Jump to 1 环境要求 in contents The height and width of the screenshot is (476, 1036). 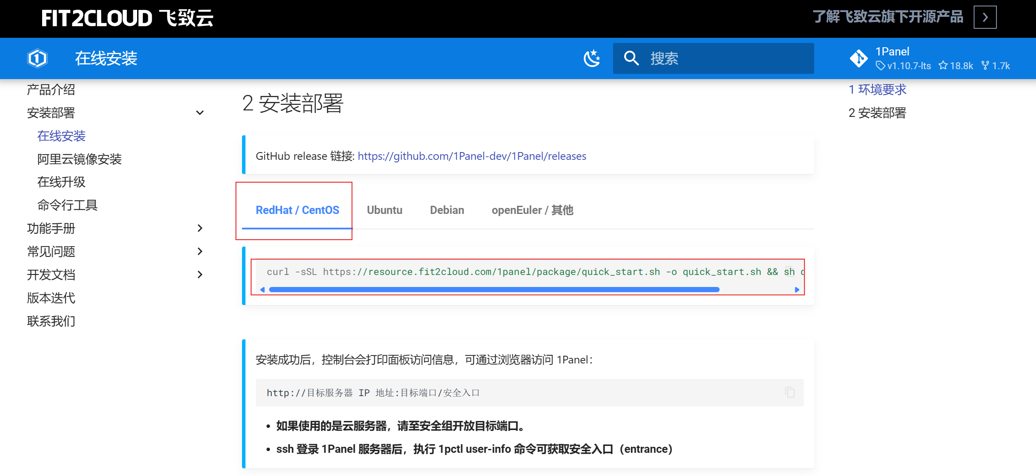click(x=877, y=90)
